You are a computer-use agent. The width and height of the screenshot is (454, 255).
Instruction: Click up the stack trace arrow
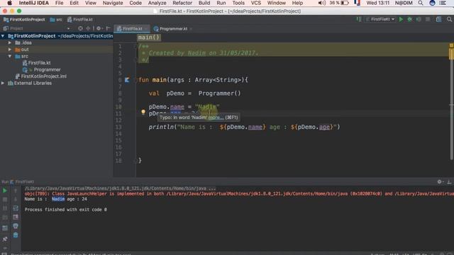click(16, 191)
